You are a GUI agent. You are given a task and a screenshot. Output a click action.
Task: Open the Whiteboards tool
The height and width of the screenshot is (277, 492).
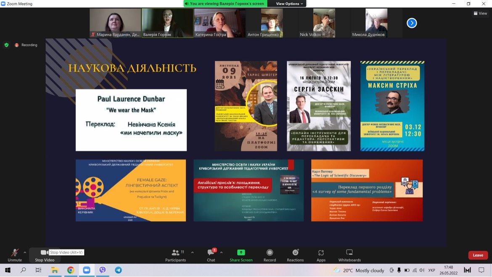tap(349, 255)
